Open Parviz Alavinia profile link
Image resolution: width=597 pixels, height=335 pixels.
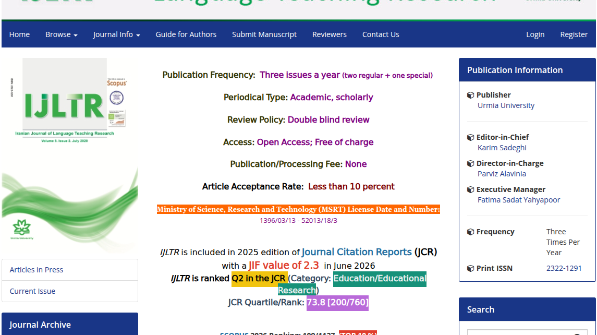[502, 173]
